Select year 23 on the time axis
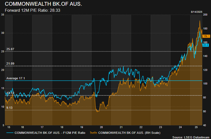This screenshot has height=139, width=211. 161,127
